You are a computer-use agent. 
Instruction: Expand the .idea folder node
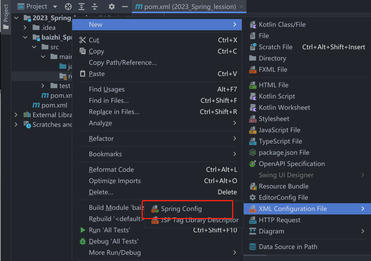[25, 28]
